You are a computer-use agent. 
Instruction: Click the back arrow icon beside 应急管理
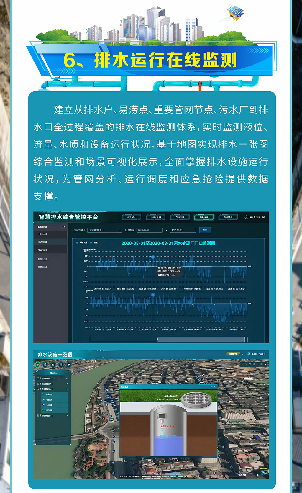pos(242,354)
